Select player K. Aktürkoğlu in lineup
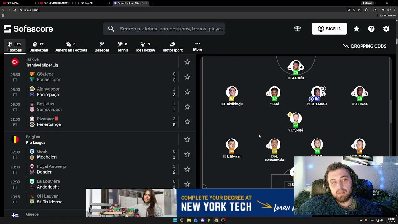 coord(232,96)
